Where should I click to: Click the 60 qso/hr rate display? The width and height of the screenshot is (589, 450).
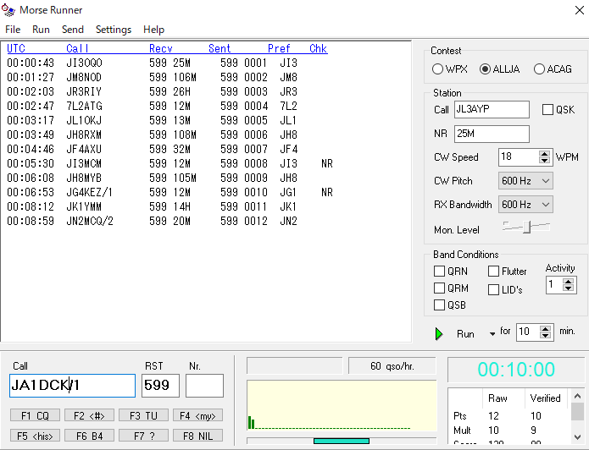pos(392,366)
